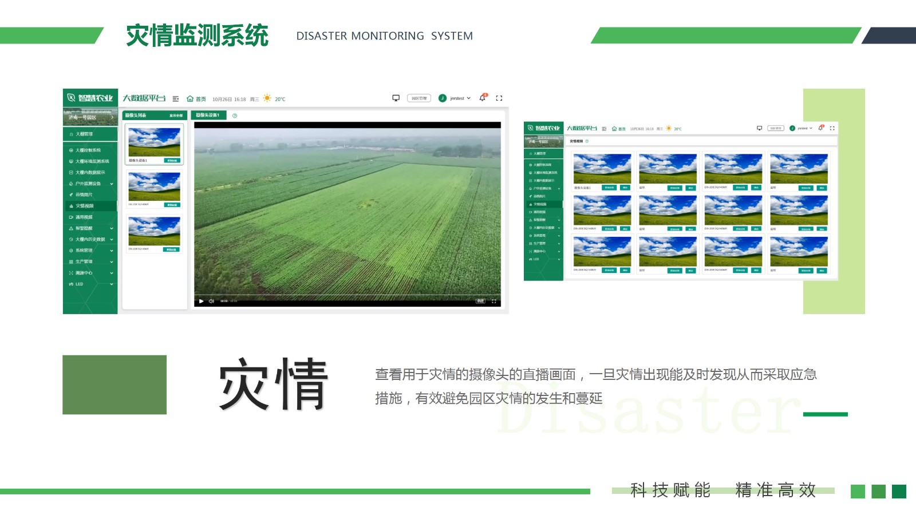Click 园区管理 button above the video player

click(x=419, y=98)
